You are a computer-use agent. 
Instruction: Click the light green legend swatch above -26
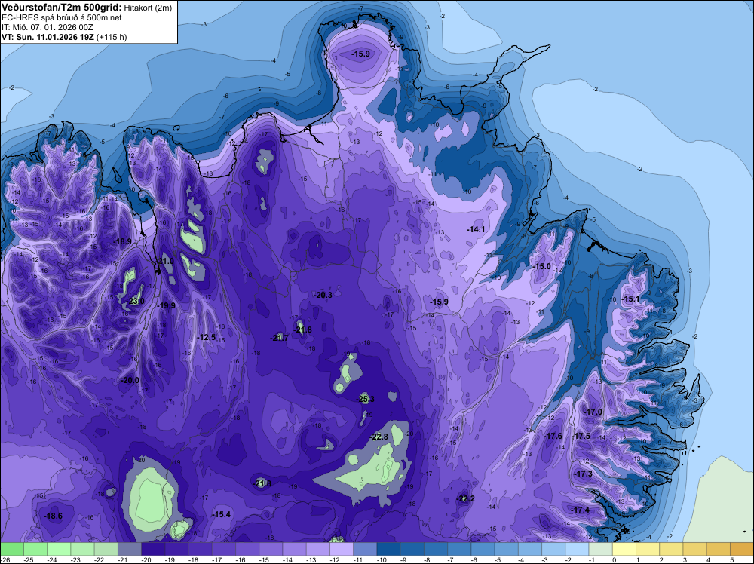12,549
